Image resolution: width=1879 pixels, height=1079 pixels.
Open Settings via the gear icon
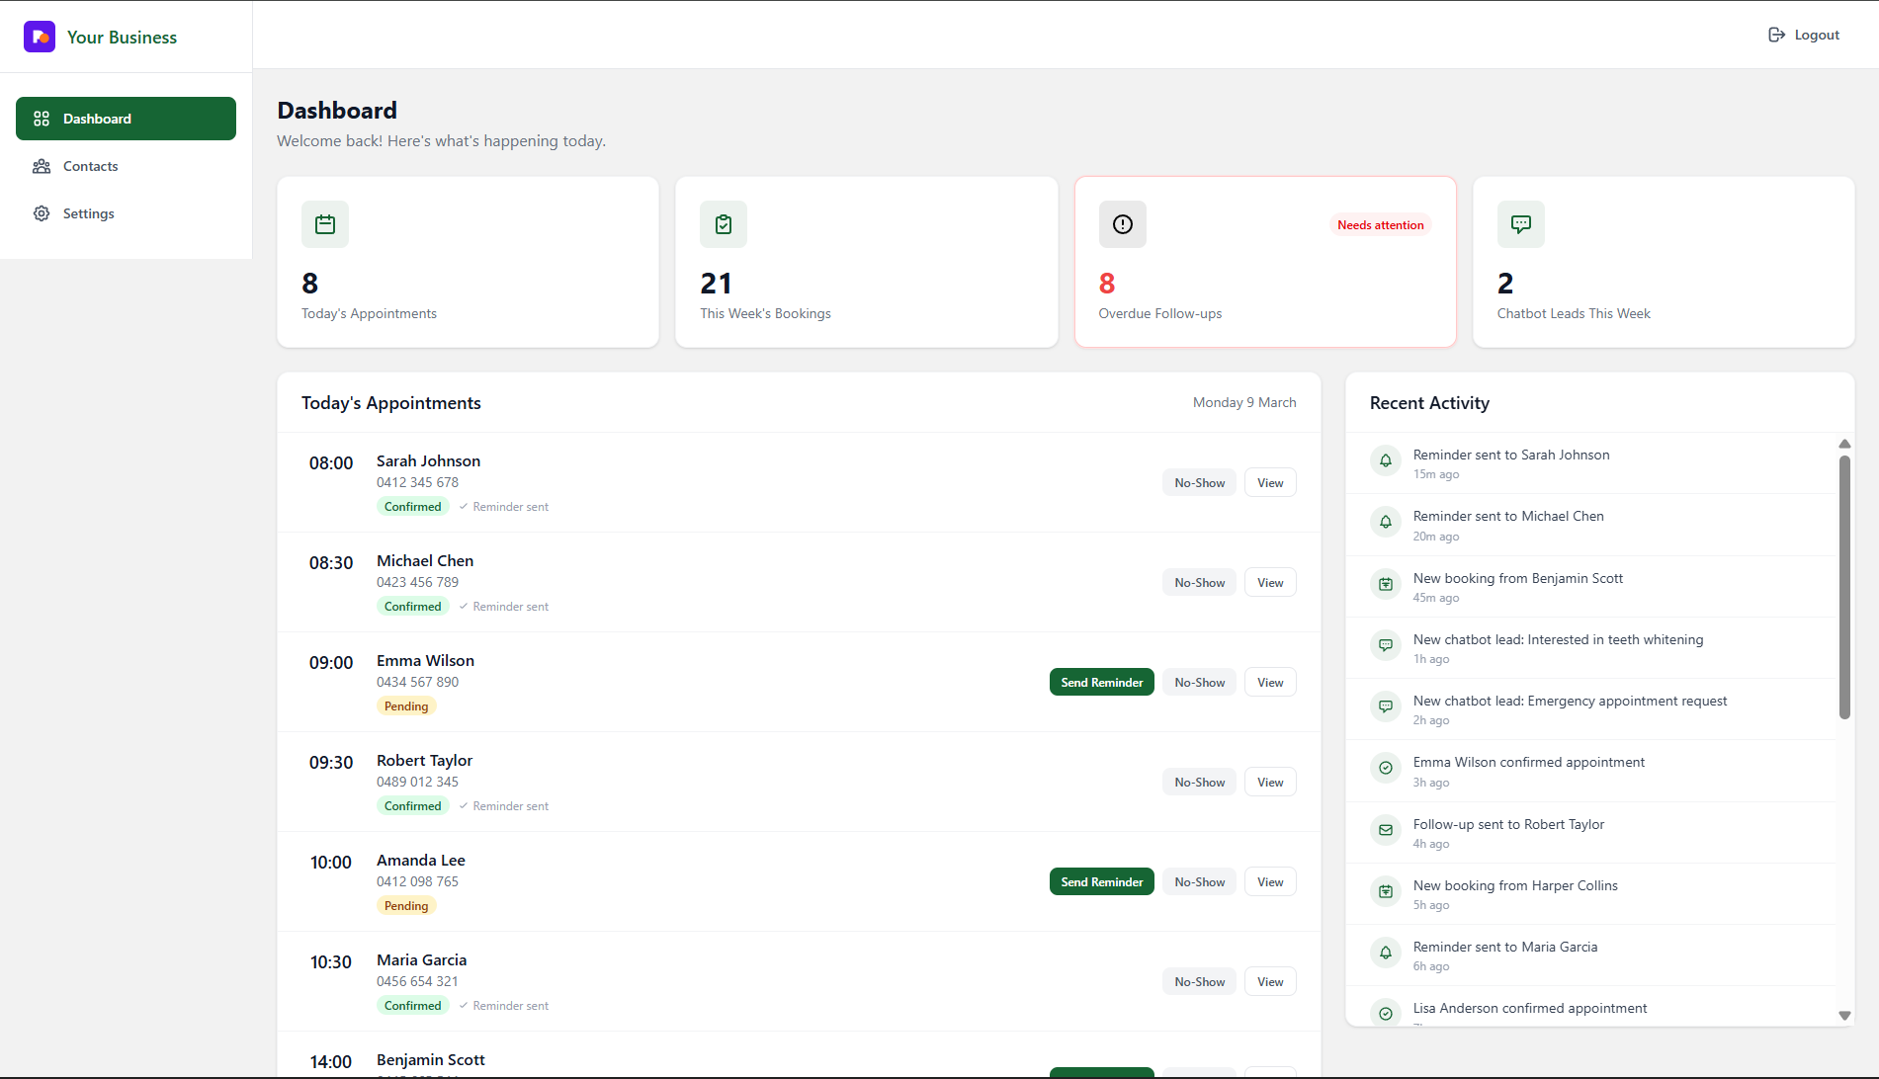point(42,213)
